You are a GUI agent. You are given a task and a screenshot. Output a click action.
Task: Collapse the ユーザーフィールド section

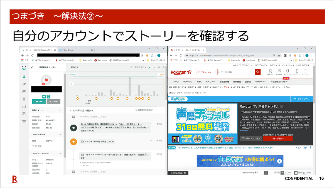click(61, 153)
